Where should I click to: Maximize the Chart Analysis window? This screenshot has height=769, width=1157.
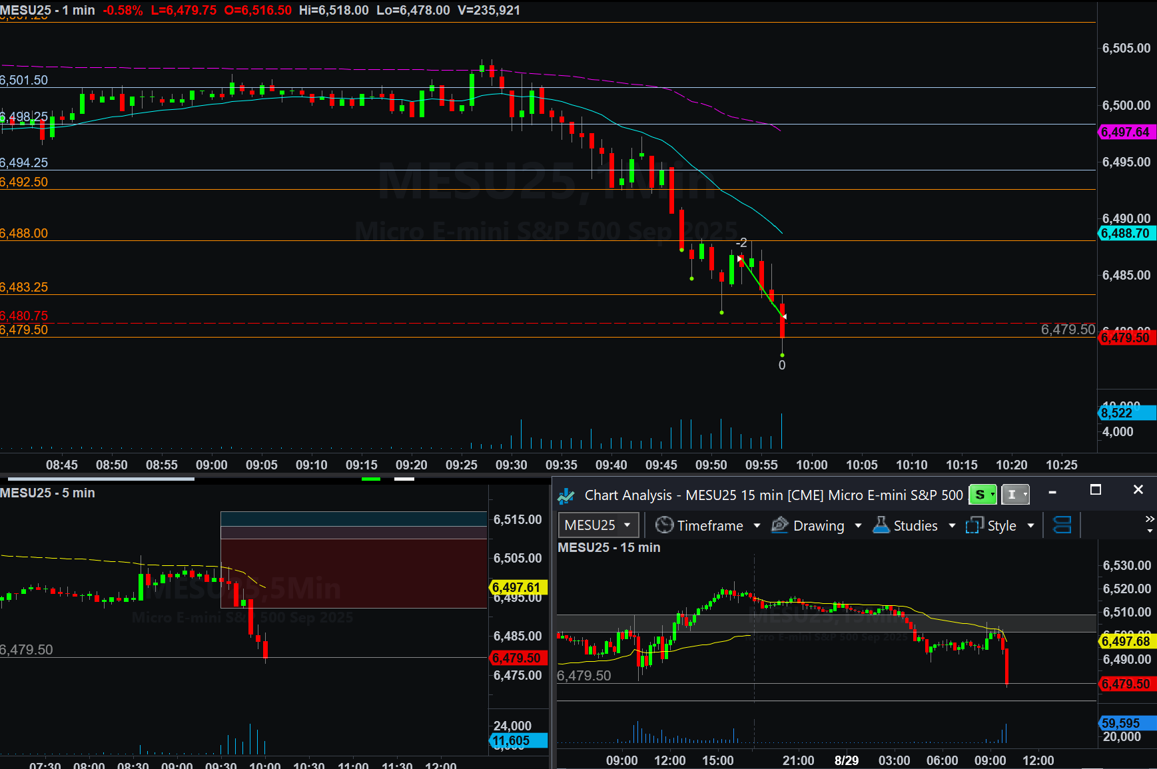coord(1095,490)
